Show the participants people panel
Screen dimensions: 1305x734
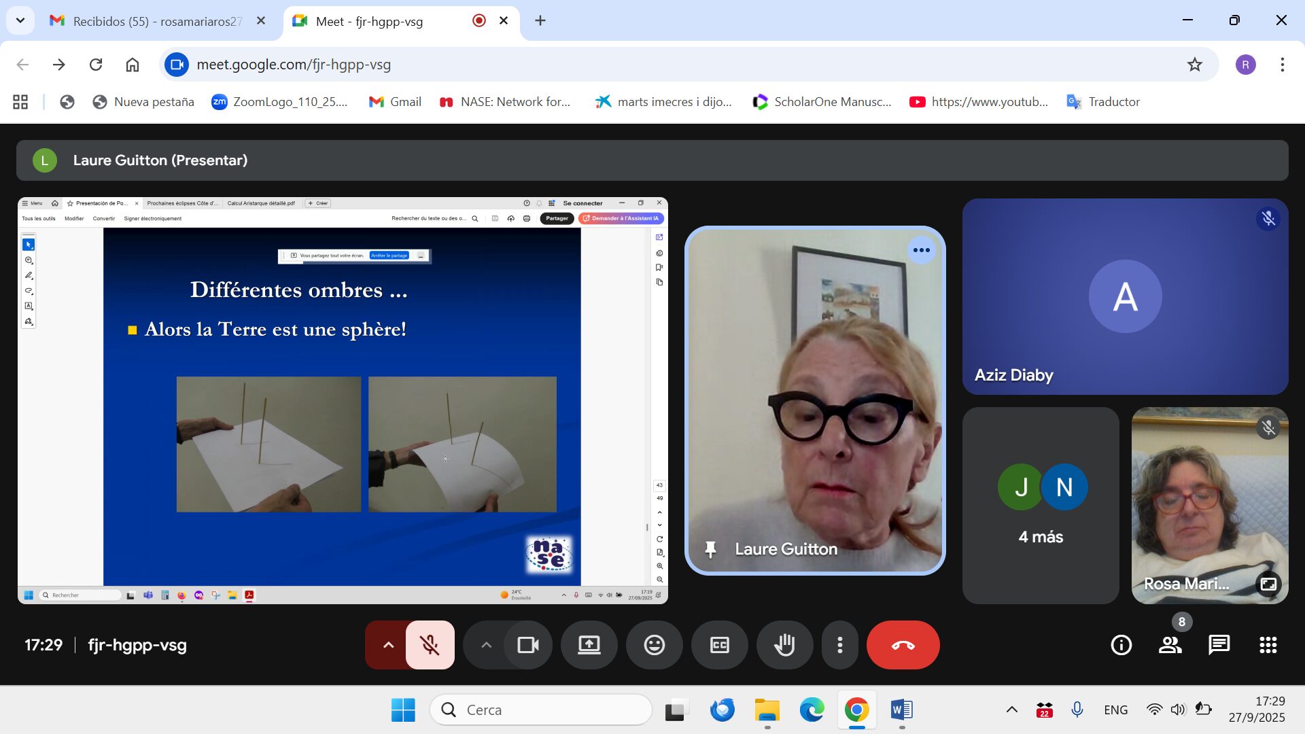(x=1170, y=644)
